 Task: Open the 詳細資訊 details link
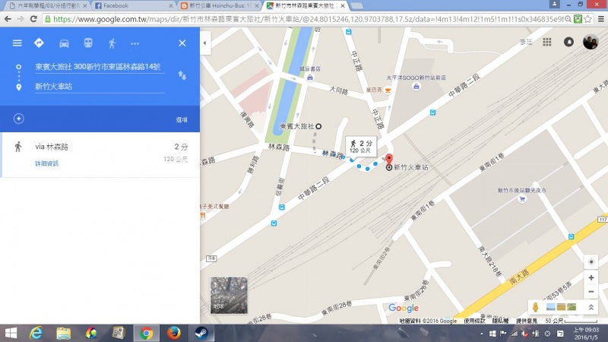coord(46,163)
